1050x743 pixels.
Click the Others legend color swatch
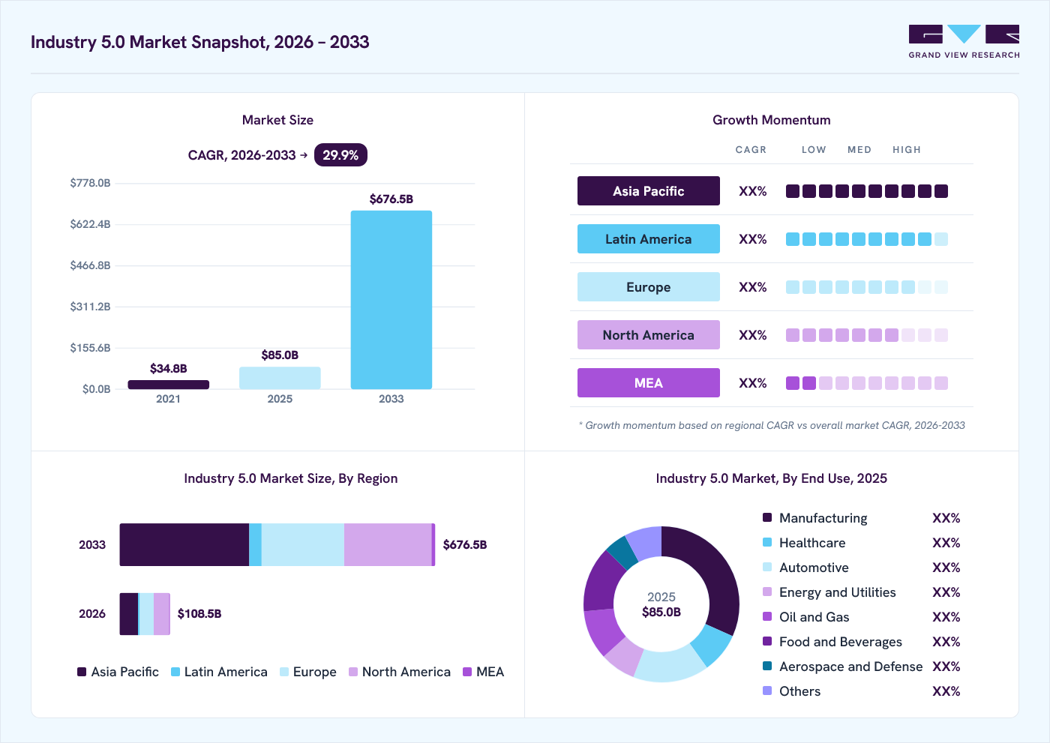click(767, 691)
